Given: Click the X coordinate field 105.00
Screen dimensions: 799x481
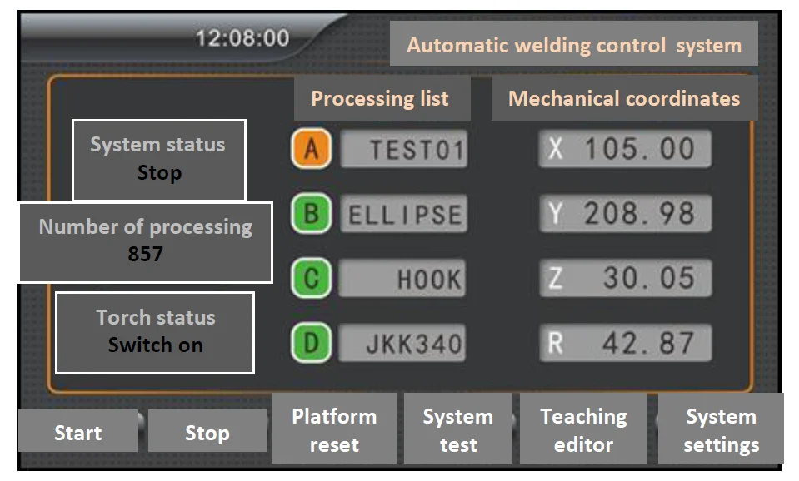Looking at the screenshot, I should 625,149.
